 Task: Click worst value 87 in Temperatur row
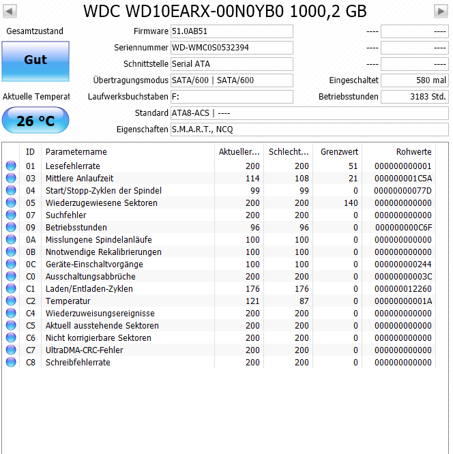click(304, 301)
